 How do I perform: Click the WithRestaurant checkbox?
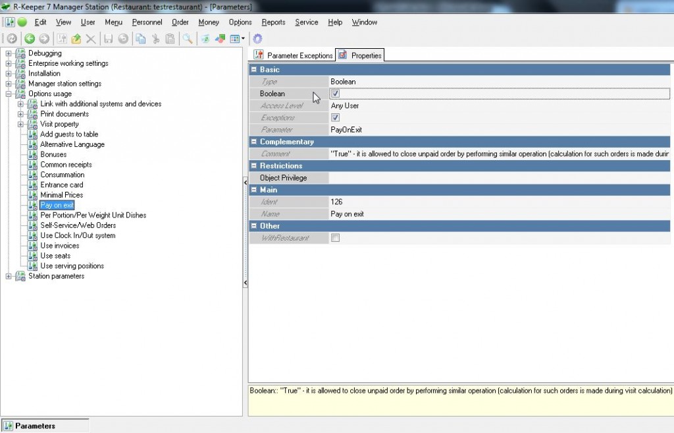(x=335, y=238)
